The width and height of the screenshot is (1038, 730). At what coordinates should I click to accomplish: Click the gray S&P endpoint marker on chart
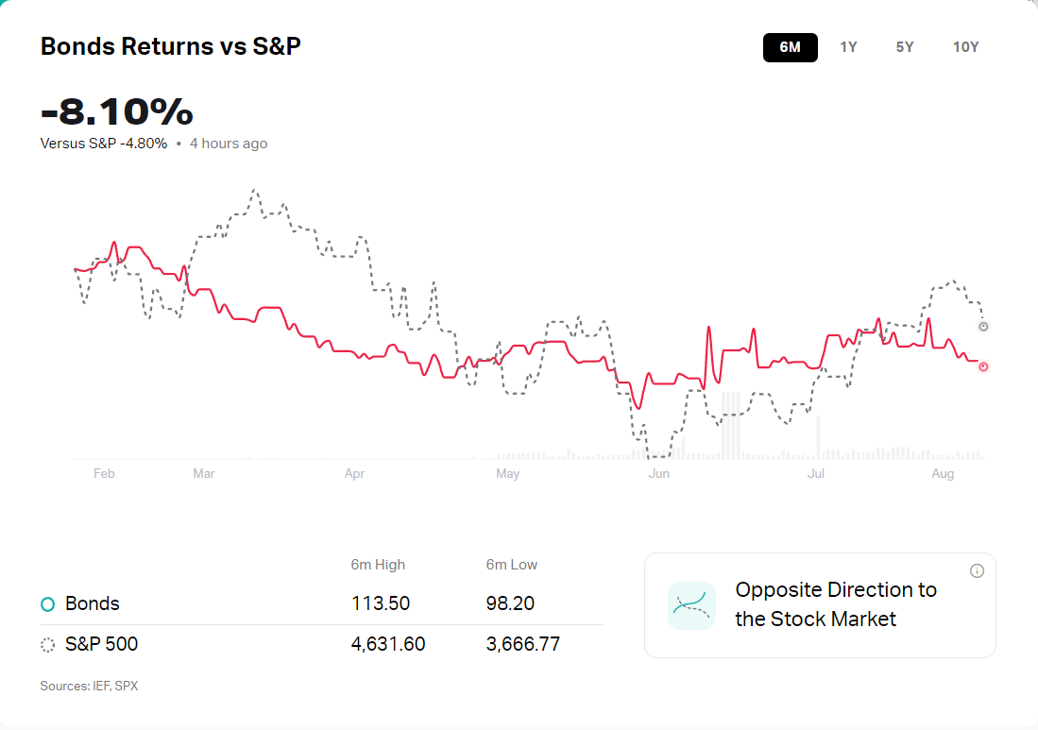pyautogui.click(x=983, y=327)
